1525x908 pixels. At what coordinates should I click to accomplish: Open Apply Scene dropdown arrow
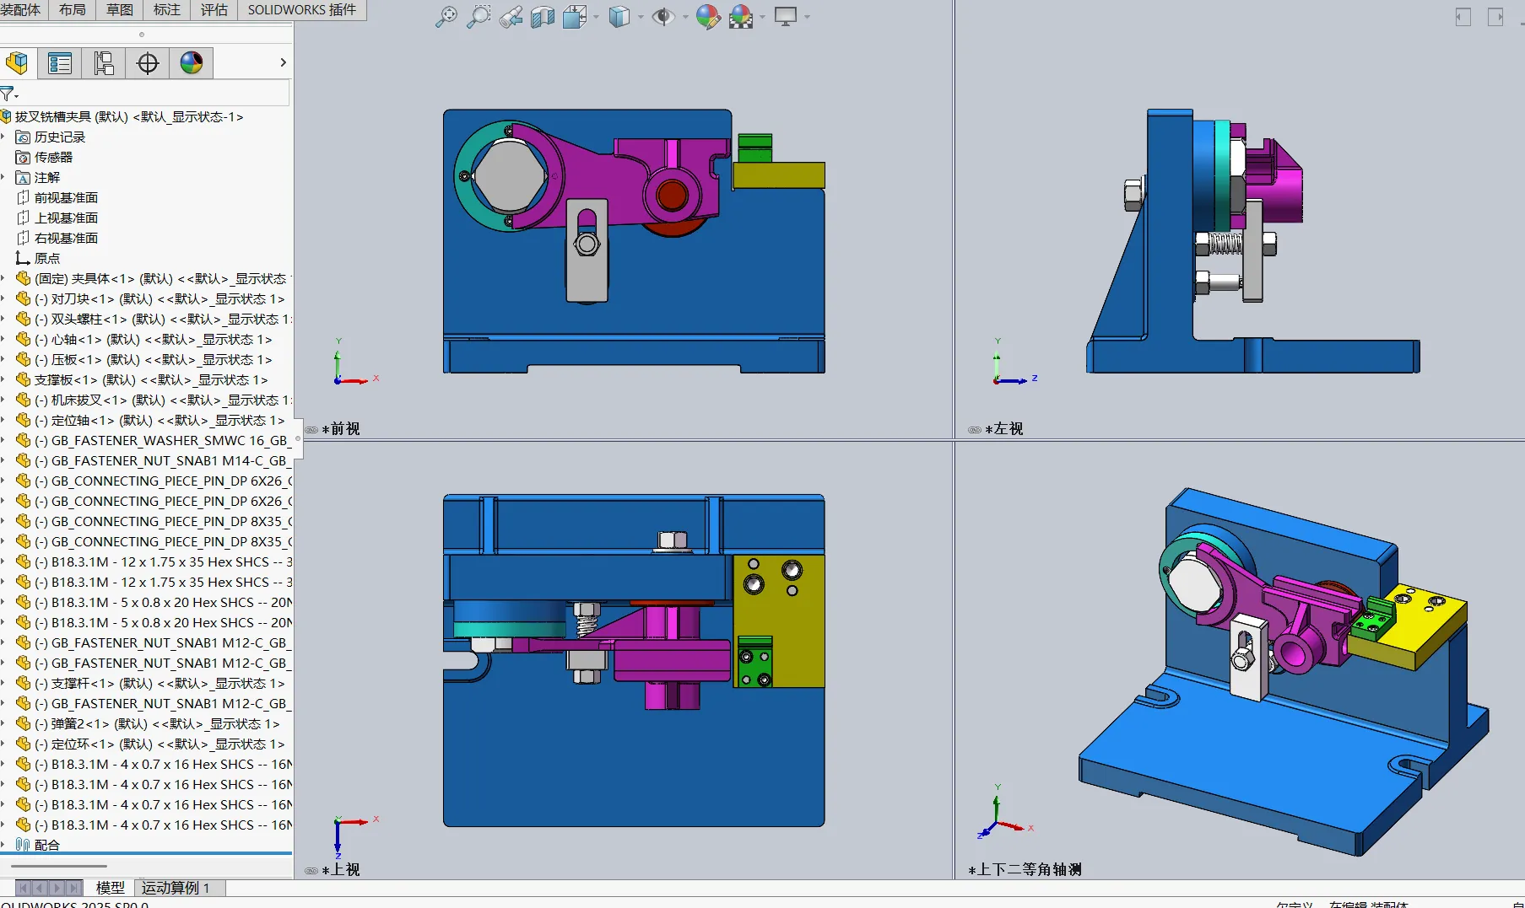tap(762, 17)
